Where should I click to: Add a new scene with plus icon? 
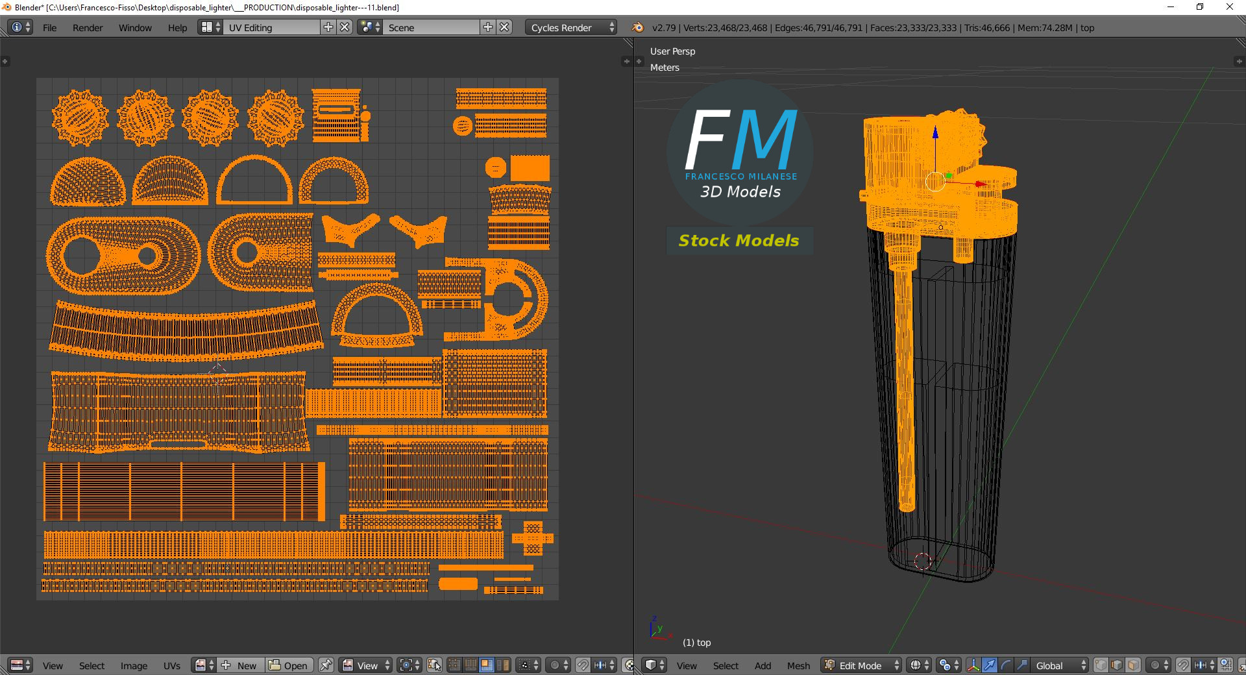[x=488, y=27]
